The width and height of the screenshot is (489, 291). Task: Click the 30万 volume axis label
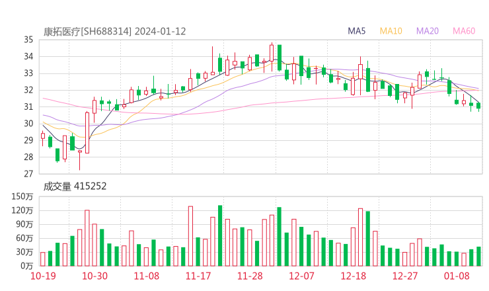[24, 252]
